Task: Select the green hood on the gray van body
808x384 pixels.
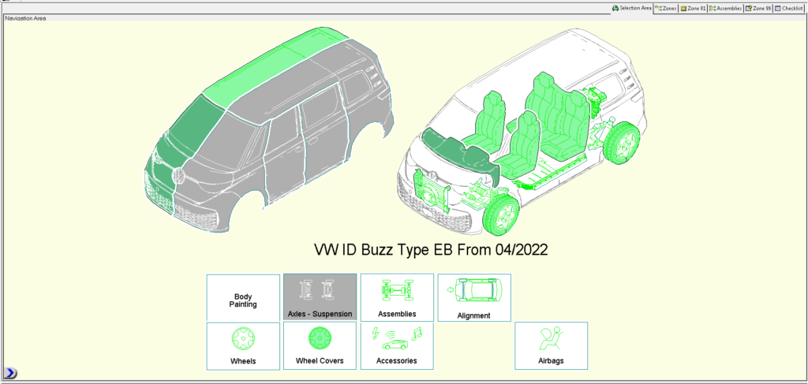Action: click(x=189, y=126)
